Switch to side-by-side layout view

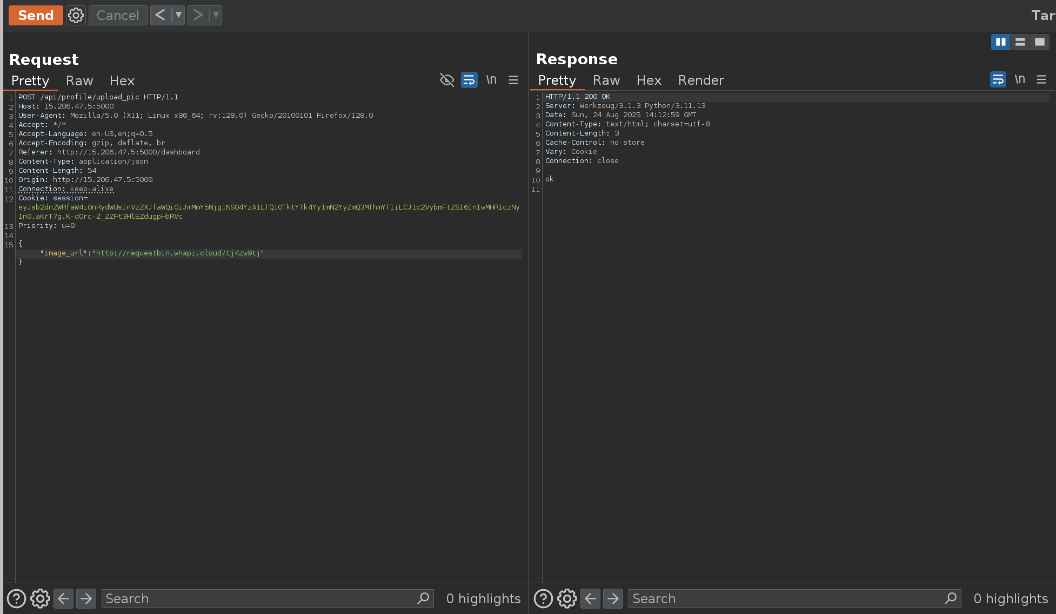pos(1000,42)
